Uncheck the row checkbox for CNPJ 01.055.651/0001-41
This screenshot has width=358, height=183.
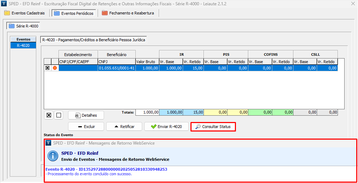point(47,68)
